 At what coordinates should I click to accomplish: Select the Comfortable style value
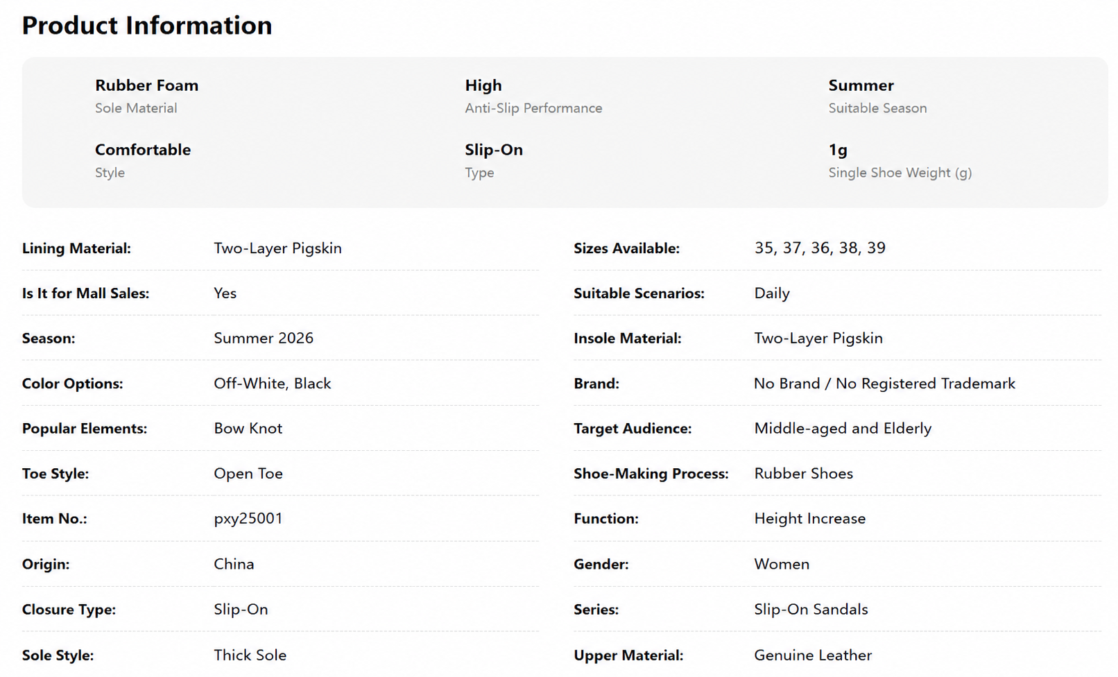[x=143, y=150]
